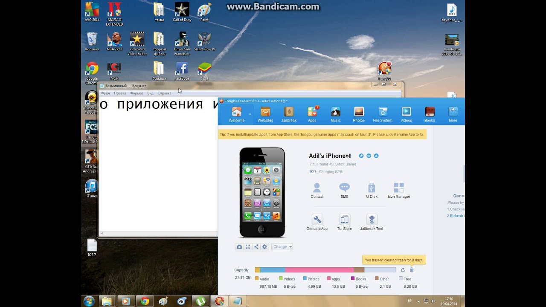The width and height of the screenshot is (546, 307).
Task: Click the eye icon beside iPhone name
Action: (369, 156)
